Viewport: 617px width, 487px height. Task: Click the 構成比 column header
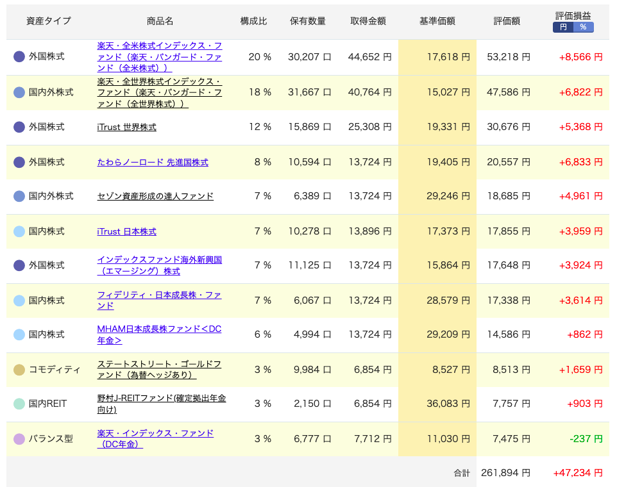pos(254,21)
